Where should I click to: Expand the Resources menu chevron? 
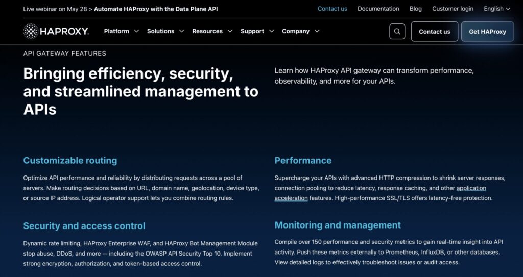(x=230, y=31)
